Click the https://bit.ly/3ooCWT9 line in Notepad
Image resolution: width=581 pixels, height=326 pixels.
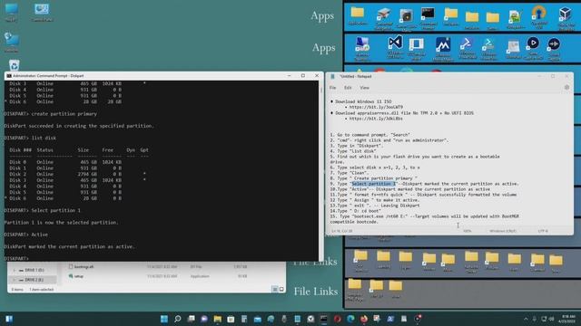click(x=376, y=107)
